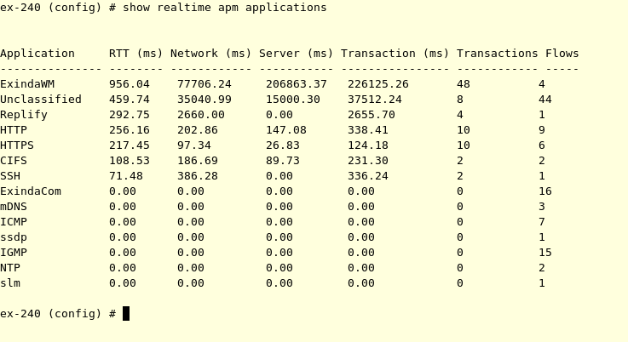
Task: Select the NTP application label
Action: (10, 268)
